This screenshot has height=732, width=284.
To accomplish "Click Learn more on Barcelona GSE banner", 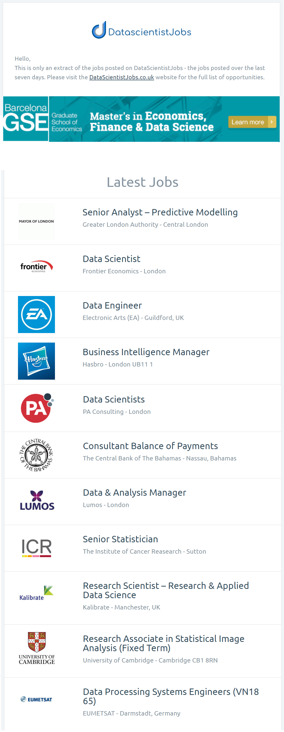I will point(252,122).
